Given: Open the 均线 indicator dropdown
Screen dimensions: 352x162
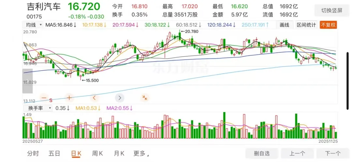Looking at the screenshot, I should click(x=34, y=25).
